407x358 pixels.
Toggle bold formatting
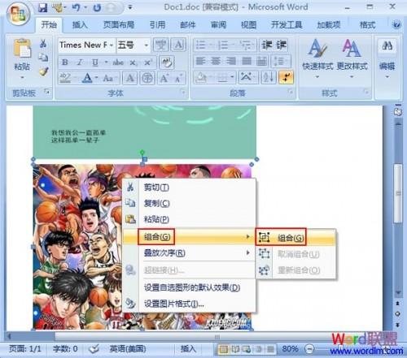(x=65, y=63)
